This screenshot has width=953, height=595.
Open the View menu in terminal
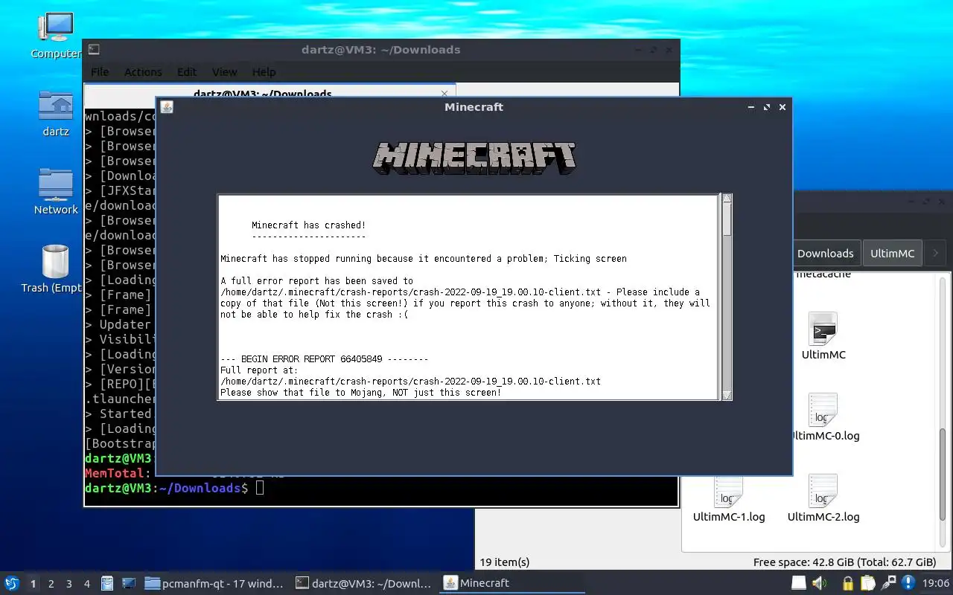click(x=224, y=72)
